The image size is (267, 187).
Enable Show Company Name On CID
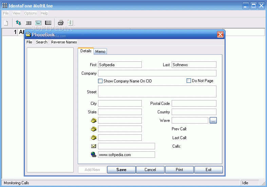[x=100, y=81]
